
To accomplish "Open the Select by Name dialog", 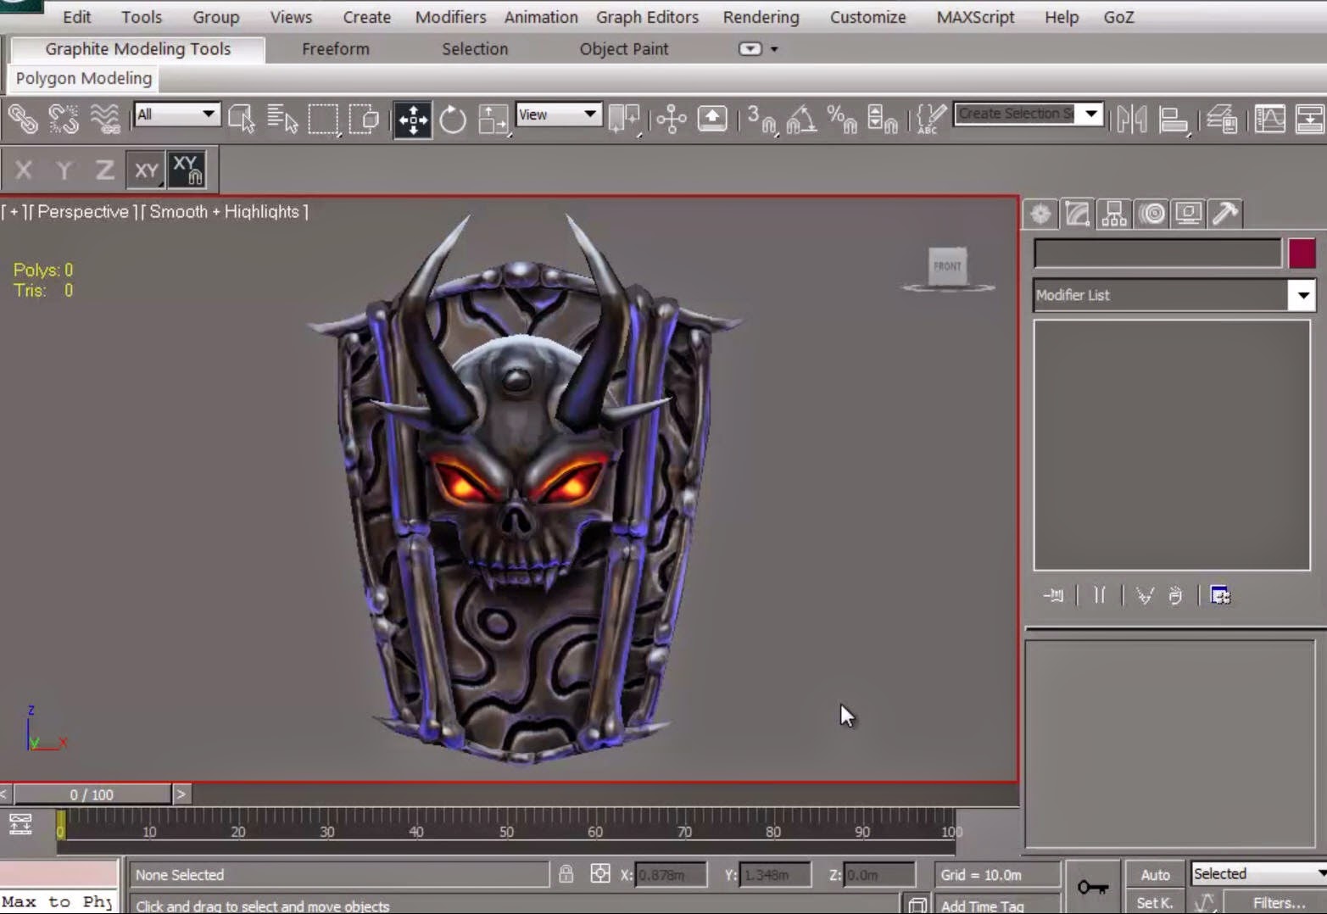I will coord(282,119).
